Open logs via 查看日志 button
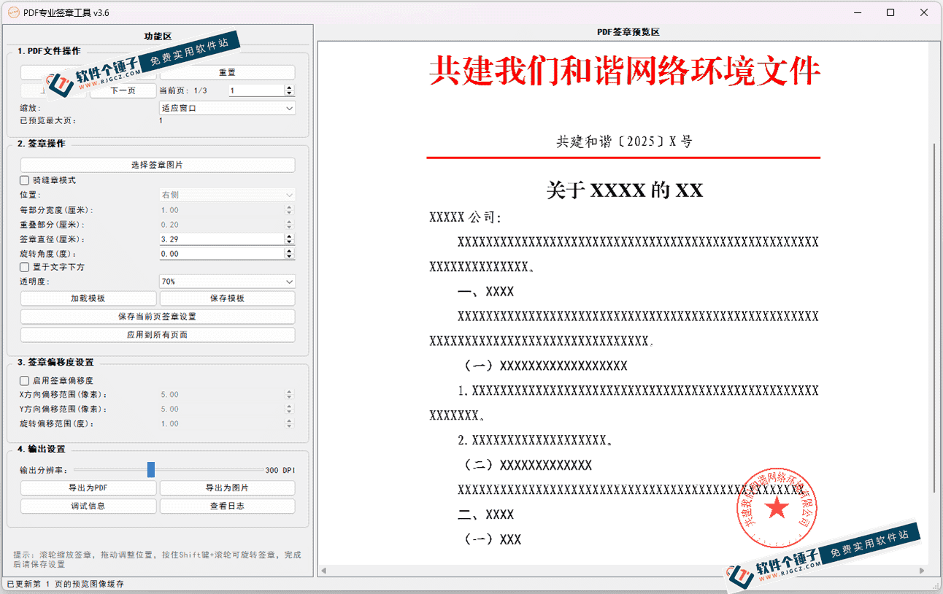 tap(227, 506)
